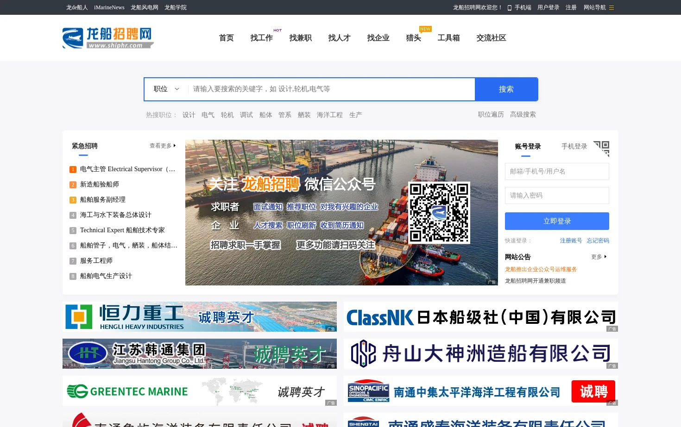Open the 找企业 menu
This screenshot has width=681, height=427.
[x=378, y=38]
